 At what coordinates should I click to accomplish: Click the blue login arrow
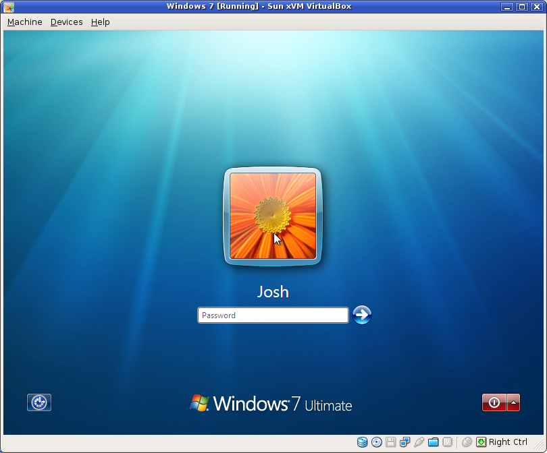362,315
